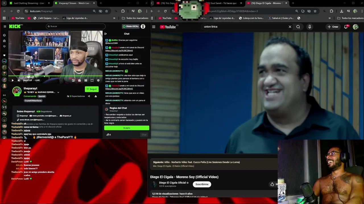Screen dimensions: 364x204
Task: Enter fullscreen on Kick player
Action: click(92, 80)
